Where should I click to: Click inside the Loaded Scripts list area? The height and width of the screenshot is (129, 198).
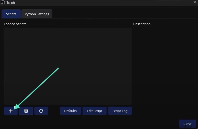pyautogui.click(x=68, y=66)
